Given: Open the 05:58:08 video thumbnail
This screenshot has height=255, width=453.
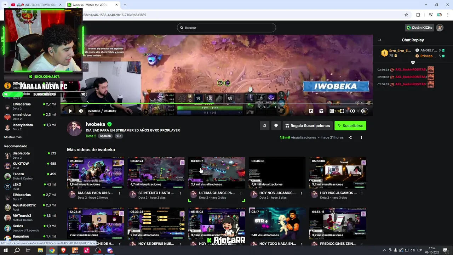Looking at the screenshot, I should 338,172.
